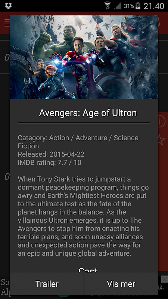Play the Trailer for Avengers

click(47, 284)
